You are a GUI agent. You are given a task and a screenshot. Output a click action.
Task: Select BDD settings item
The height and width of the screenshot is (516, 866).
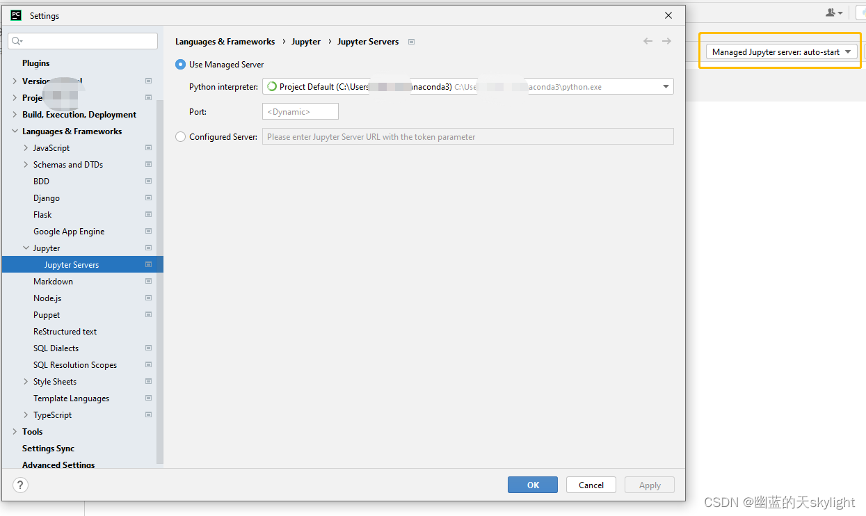[41, 182]
